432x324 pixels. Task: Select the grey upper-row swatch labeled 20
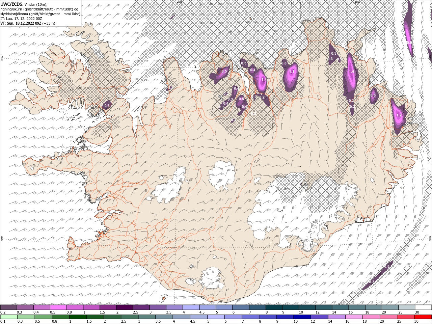click(x=390, y=307)
